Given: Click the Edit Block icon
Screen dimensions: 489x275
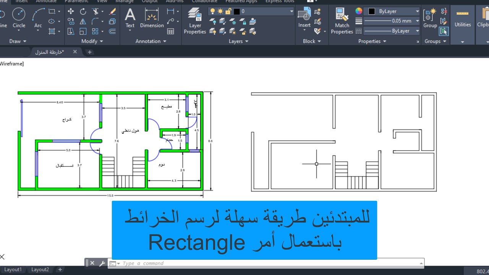Looking at the screenshot, I should 317,22.
